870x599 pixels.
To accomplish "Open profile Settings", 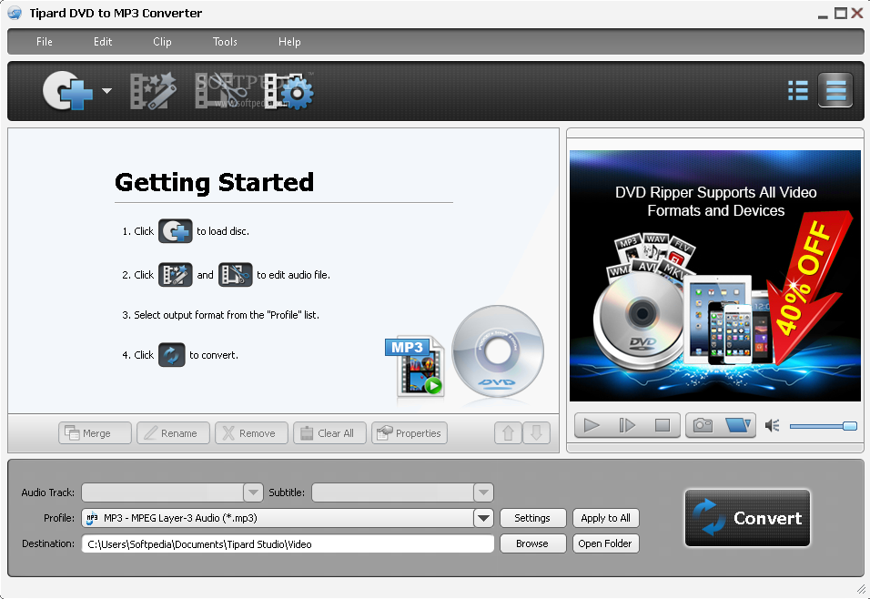I will 532,518.
